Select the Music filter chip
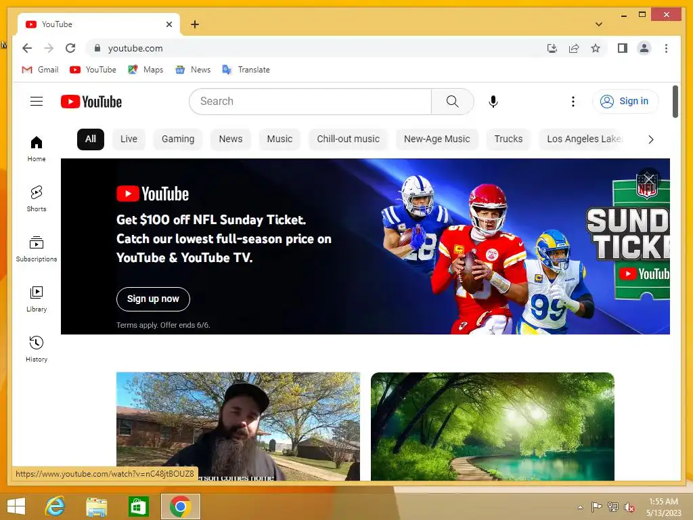Viewport: 693px width, 520px height. pos(280,139)
